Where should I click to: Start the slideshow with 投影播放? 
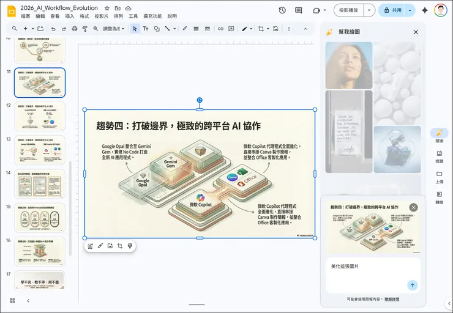click(x=349, y=10)
